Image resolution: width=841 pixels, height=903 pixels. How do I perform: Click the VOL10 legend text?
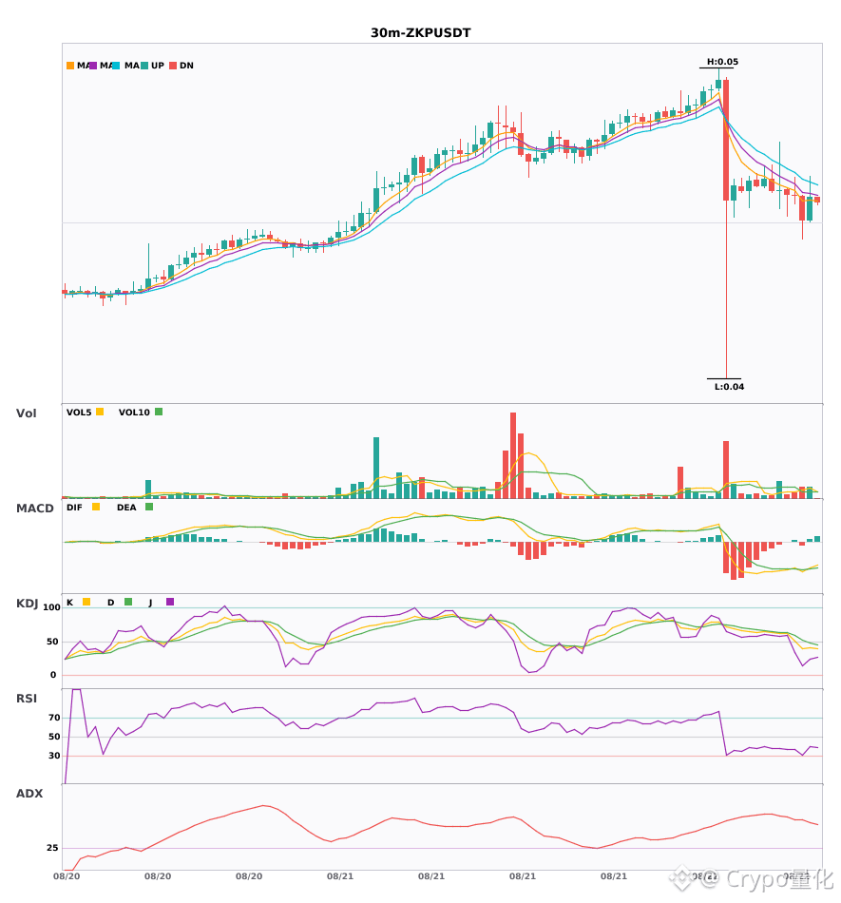click(x=134, y=413)
